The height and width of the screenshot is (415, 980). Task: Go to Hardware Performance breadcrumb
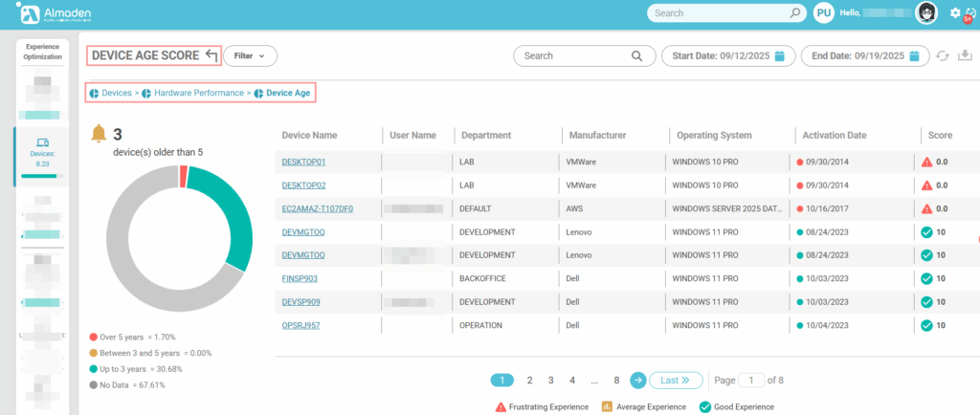pyautogui.click(x=201, y=93)
